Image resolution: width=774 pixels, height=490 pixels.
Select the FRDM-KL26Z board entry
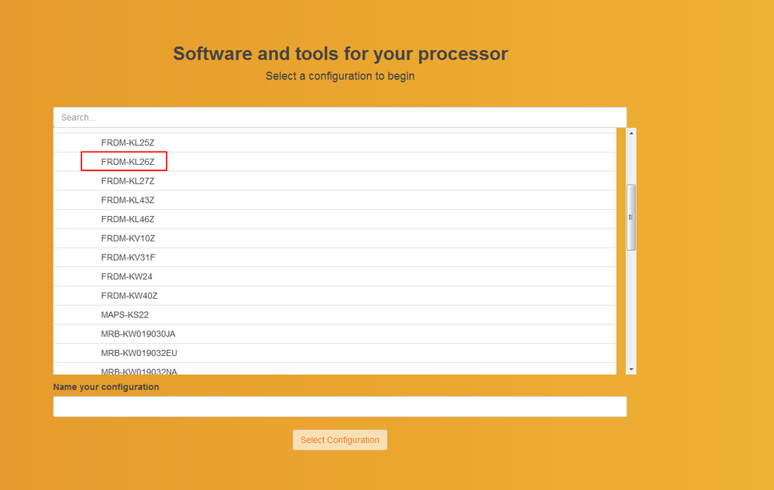(x=335, y=162)
